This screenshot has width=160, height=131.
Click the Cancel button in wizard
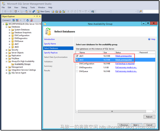pyautogui.click(x=149, y=125)
